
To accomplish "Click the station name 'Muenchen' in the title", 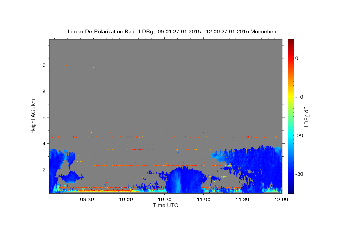I will (263, 32).
